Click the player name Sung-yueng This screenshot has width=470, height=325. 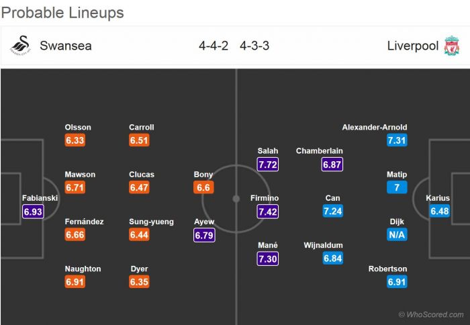pos(151,222)
